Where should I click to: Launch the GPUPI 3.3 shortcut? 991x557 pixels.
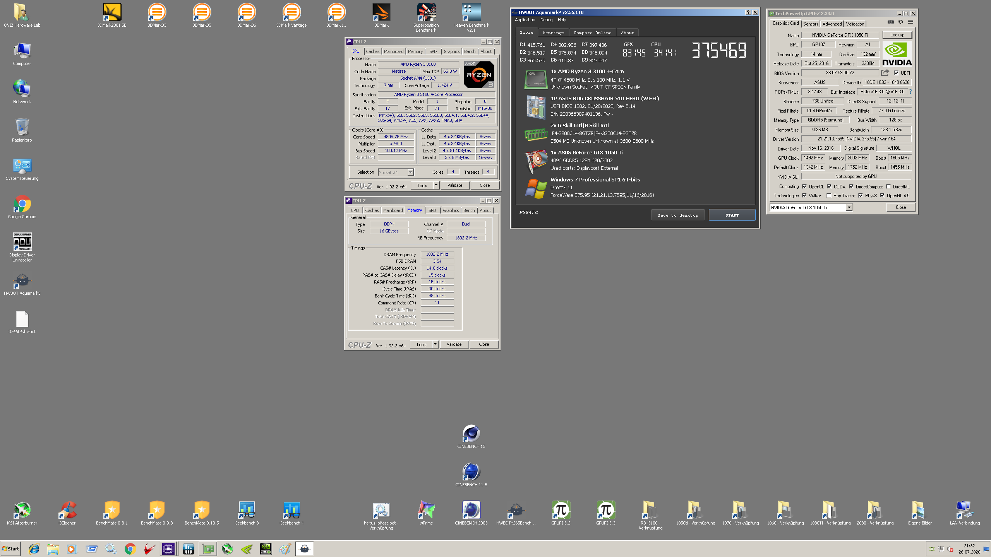tap(606, 513)
